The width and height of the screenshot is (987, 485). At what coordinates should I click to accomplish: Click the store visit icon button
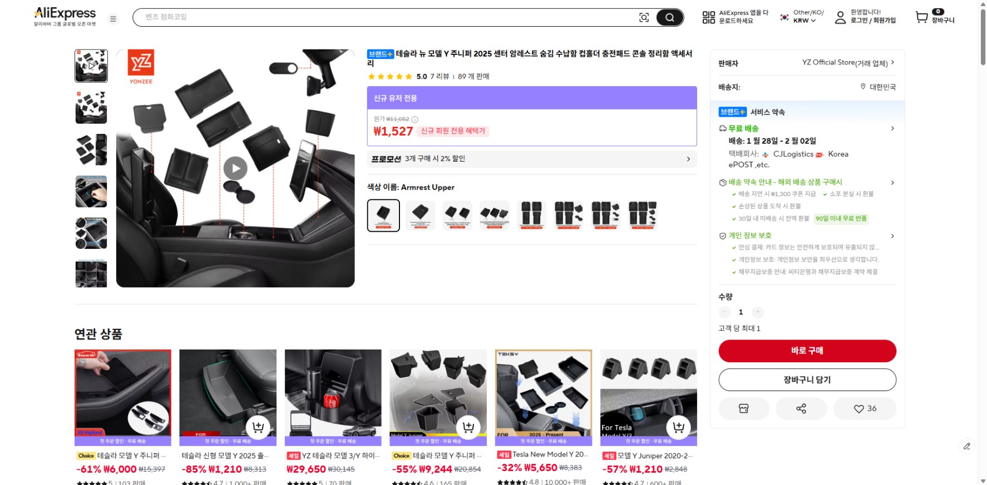click(x=744, y=408)
